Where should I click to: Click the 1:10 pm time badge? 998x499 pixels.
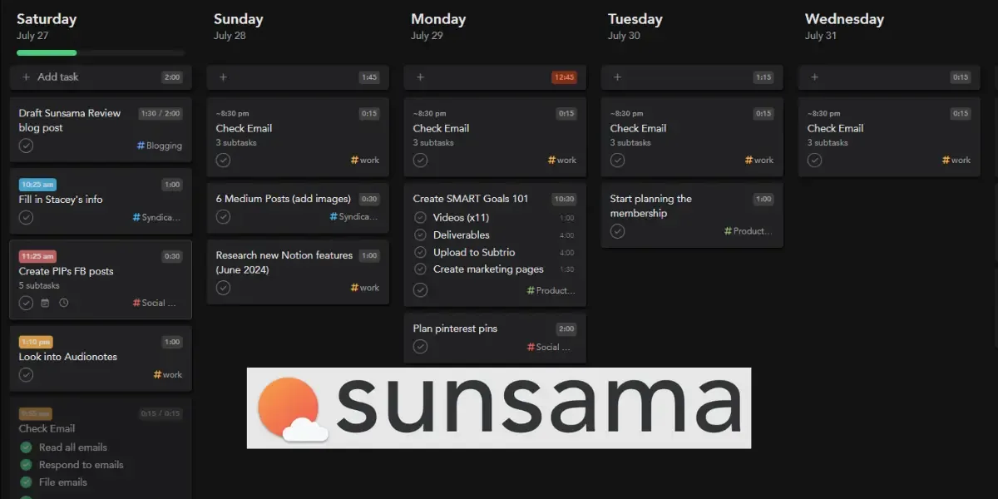click(x=36, y=342)
